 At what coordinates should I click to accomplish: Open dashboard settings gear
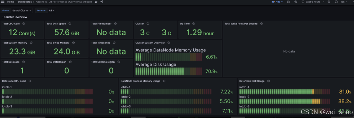pos(296,2)
